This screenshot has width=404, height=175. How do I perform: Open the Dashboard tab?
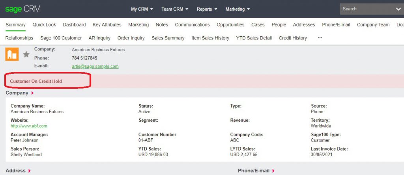[74, 25]
